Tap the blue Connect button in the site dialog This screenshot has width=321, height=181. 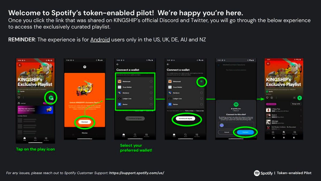coord(245,132)
